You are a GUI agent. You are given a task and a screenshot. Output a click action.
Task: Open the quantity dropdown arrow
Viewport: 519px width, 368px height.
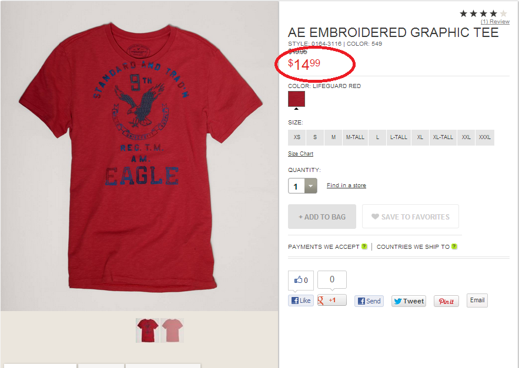pyautogui.click(x=310, y=186)
